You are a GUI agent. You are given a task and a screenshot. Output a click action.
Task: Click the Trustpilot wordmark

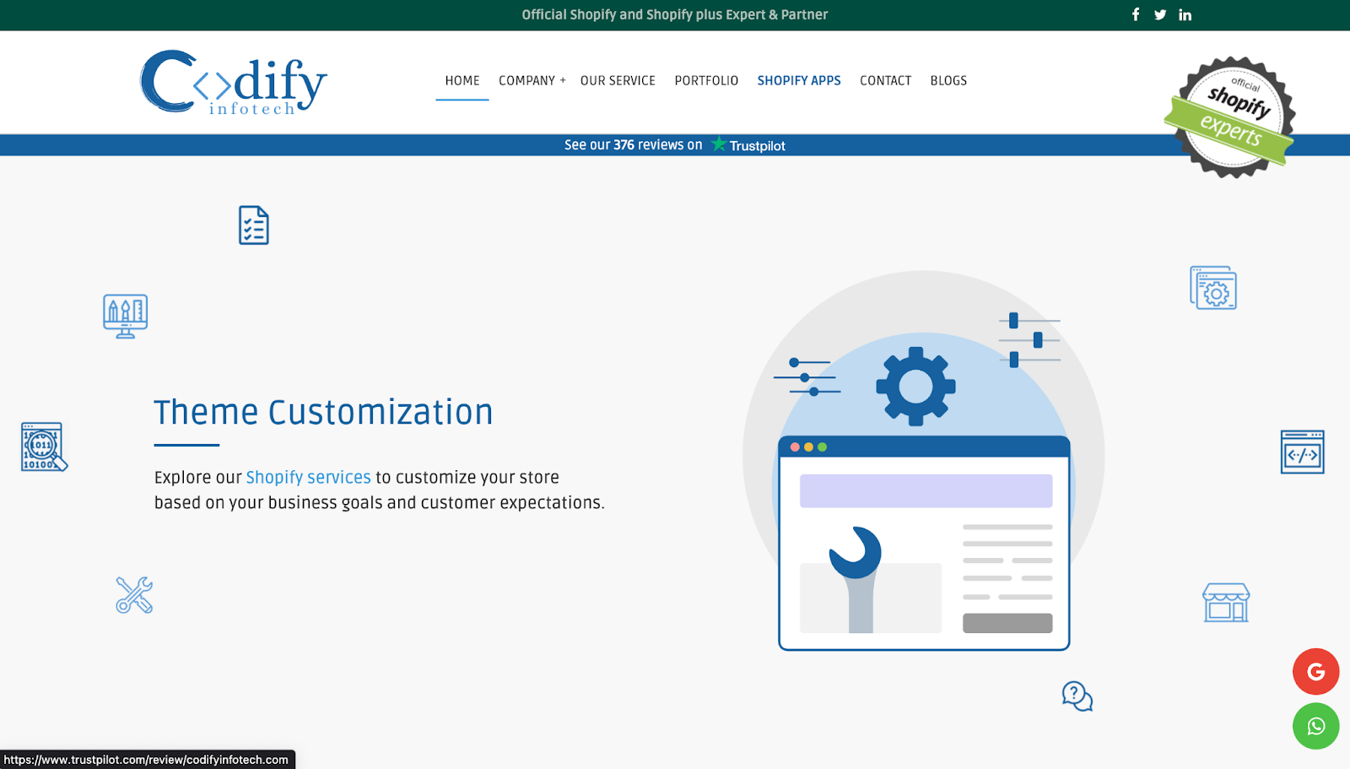[758, 144]
